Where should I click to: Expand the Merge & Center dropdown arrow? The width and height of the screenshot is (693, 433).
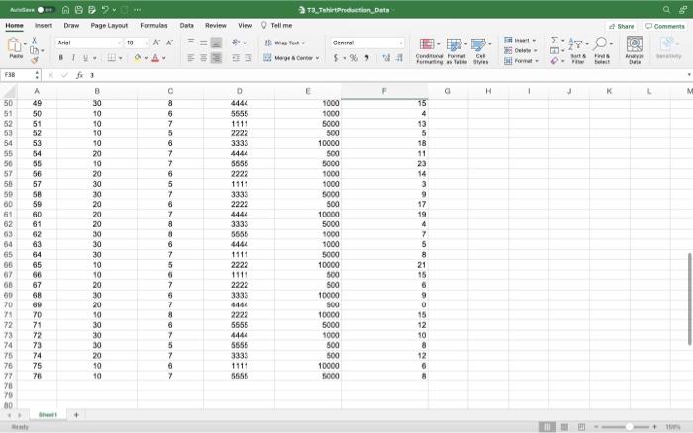318,58
